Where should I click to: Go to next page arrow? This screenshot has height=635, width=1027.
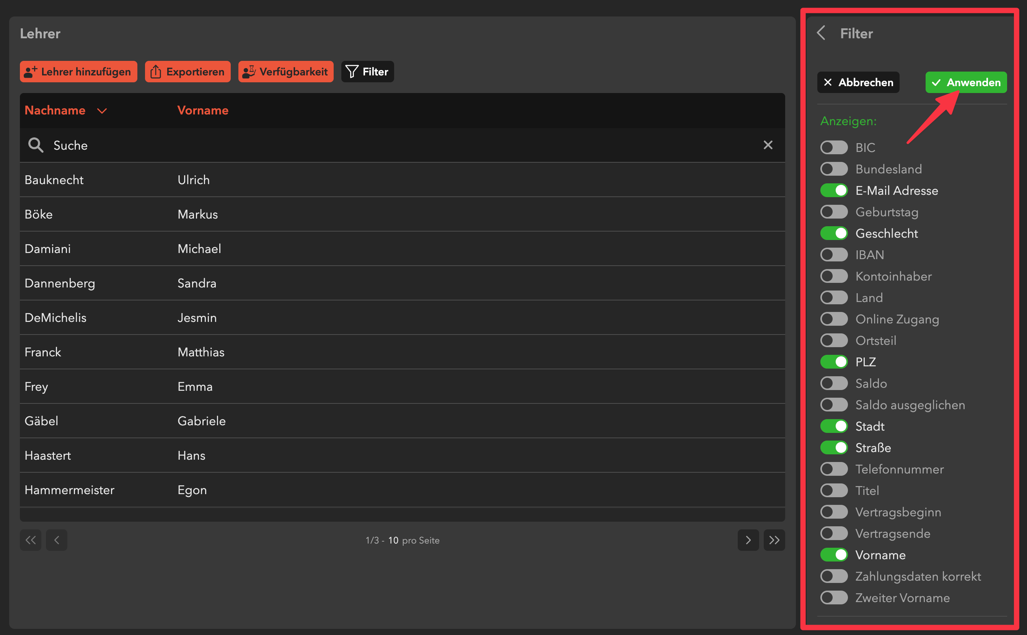pyautogui.click(x=748, y=540)
